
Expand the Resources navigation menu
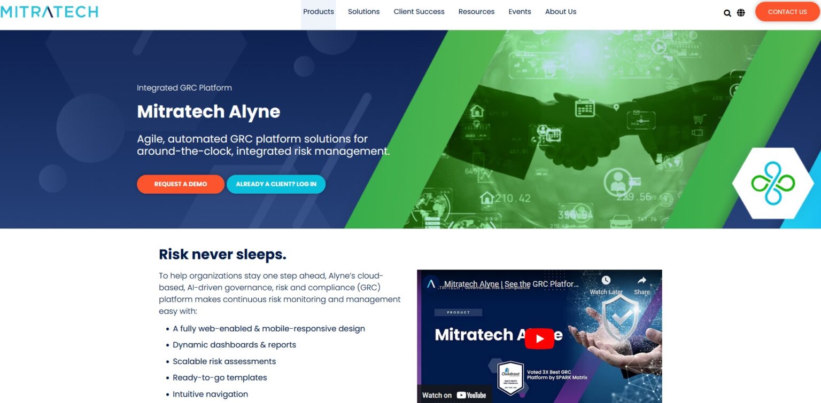pyautogui.click(x=476, y=11)
